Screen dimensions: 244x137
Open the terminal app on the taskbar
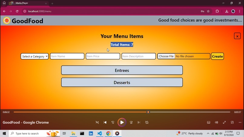click(82, 133)
